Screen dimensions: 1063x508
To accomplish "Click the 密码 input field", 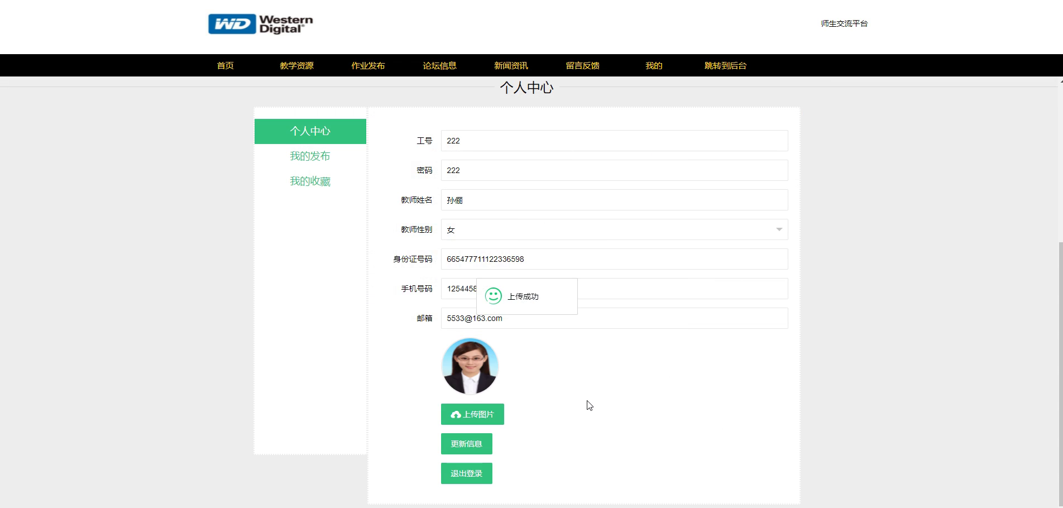I will point(614,170).
